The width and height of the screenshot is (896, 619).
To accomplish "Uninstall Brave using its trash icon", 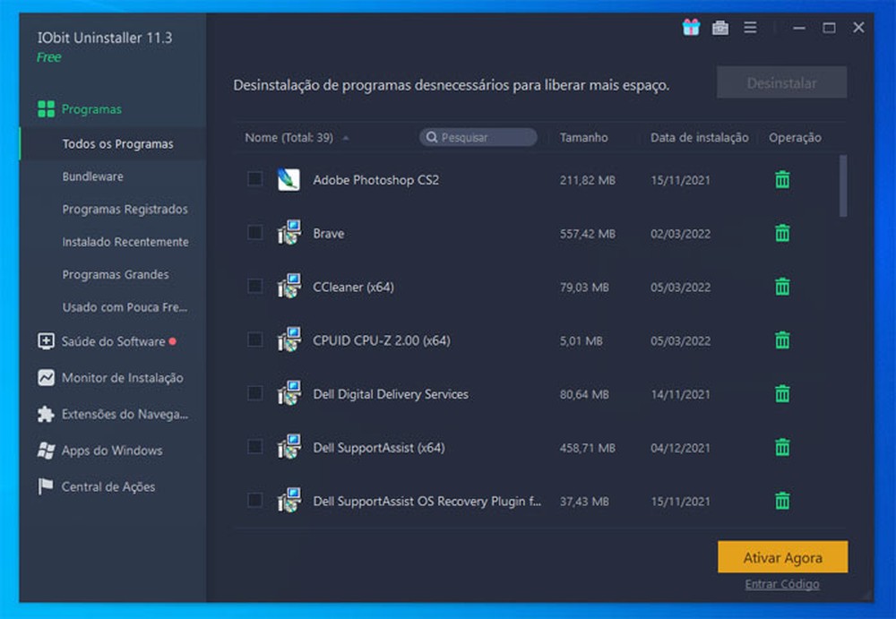I will 782,234.
